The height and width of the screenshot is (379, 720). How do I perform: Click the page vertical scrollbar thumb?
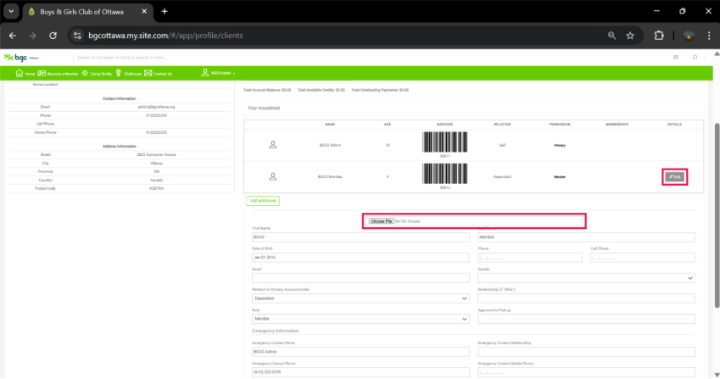[717, 215]
